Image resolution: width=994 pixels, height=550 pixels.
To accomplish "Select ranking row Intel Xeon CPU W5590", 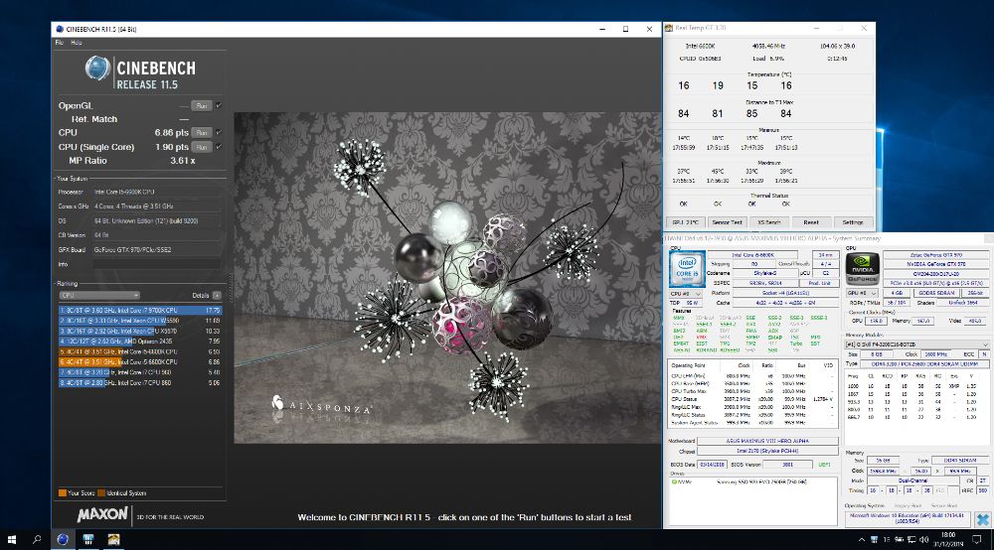I will point(140,321).
